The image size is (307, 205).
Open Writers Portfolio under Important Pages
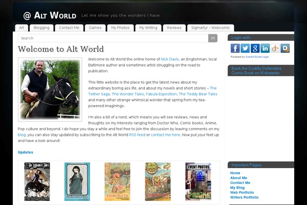[245, 197]
